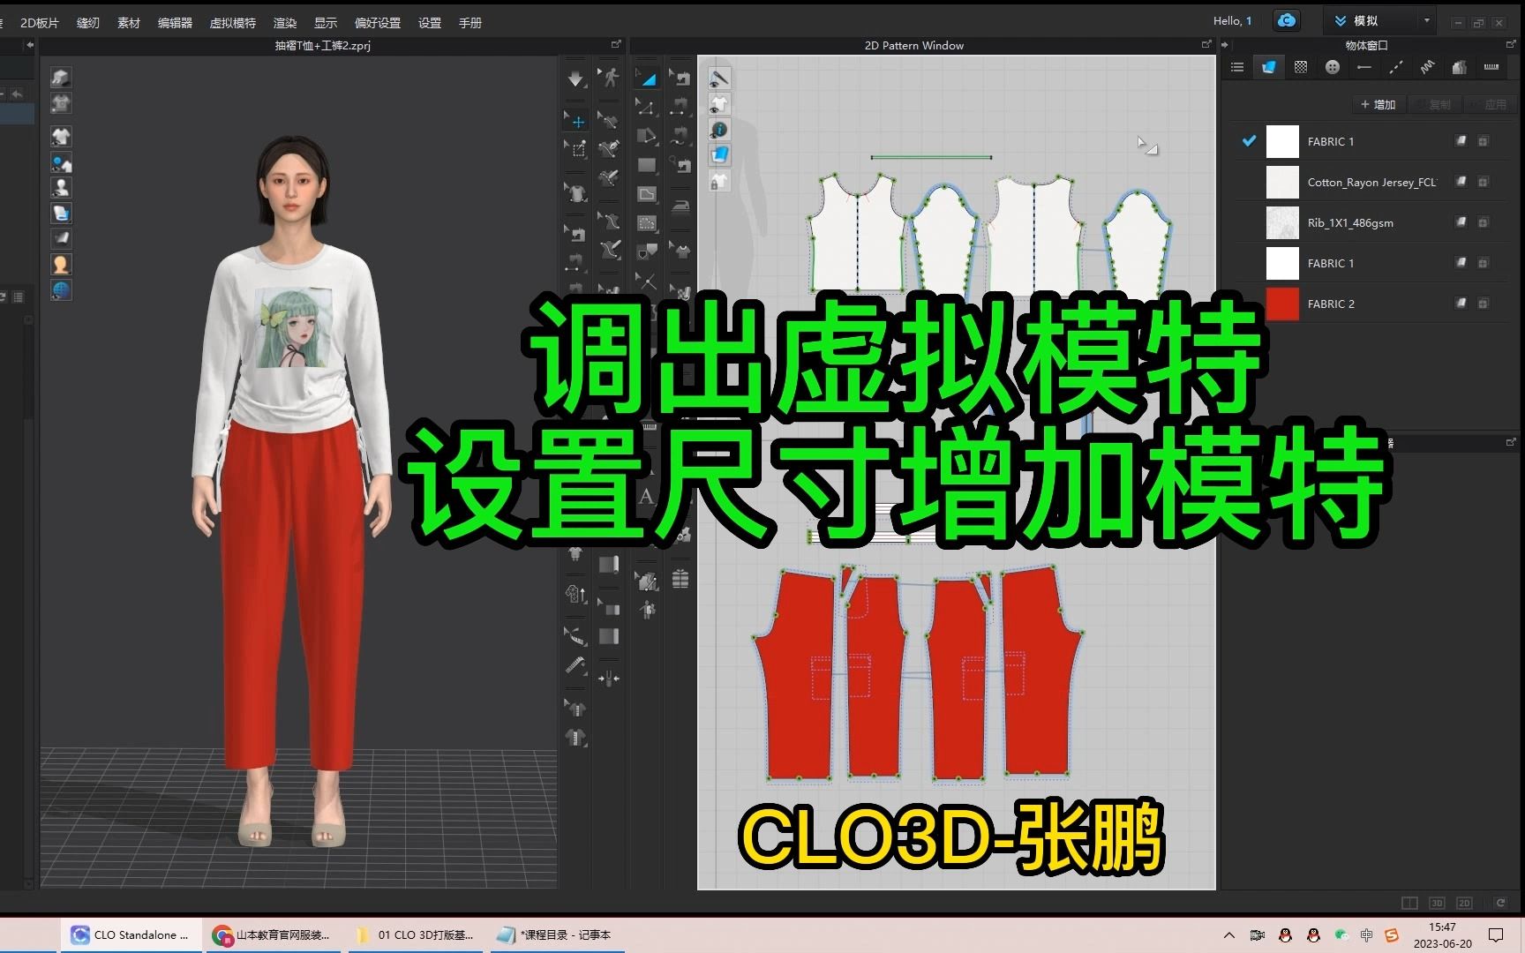Open the 虚拟模特 menu

click(232, 23)
